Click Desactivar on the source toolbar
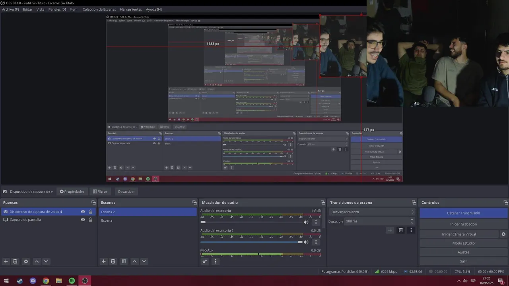The height and width of the screenshot is (286, 509). click(x=126, y=191)
